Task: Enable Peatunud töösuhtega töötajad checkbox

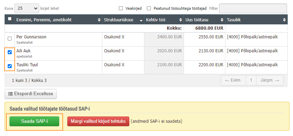Action: 149,8
